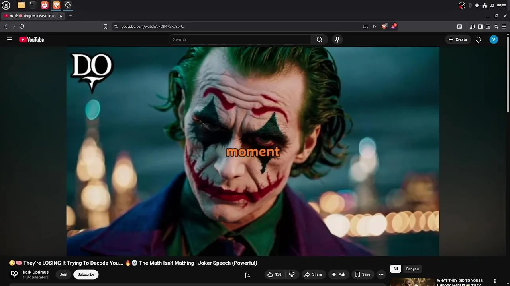
Task: Open the Create menu
Action: tap(457, 39)
